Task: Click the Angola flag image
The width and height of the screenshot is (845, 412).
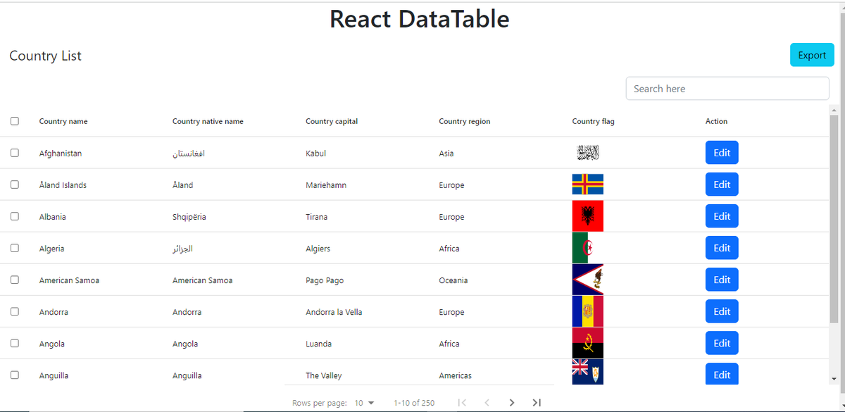Action: click(587, 343)
